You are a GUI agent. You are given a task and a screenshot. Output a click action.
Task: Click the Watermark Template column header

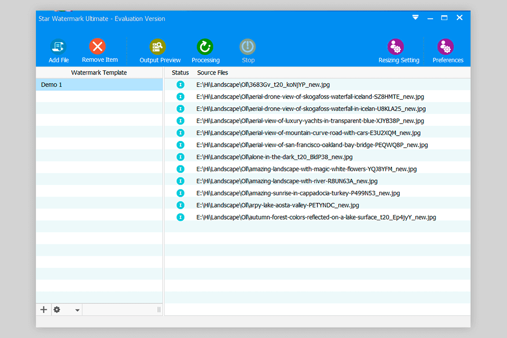point(99,72)
